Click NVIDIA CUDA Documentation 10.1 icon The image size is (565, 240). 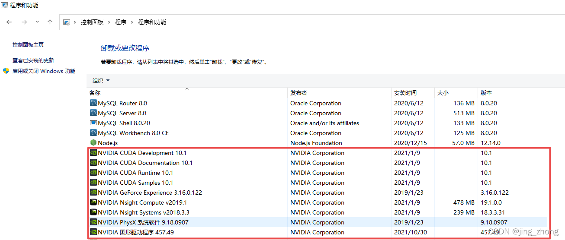(93, 163)
